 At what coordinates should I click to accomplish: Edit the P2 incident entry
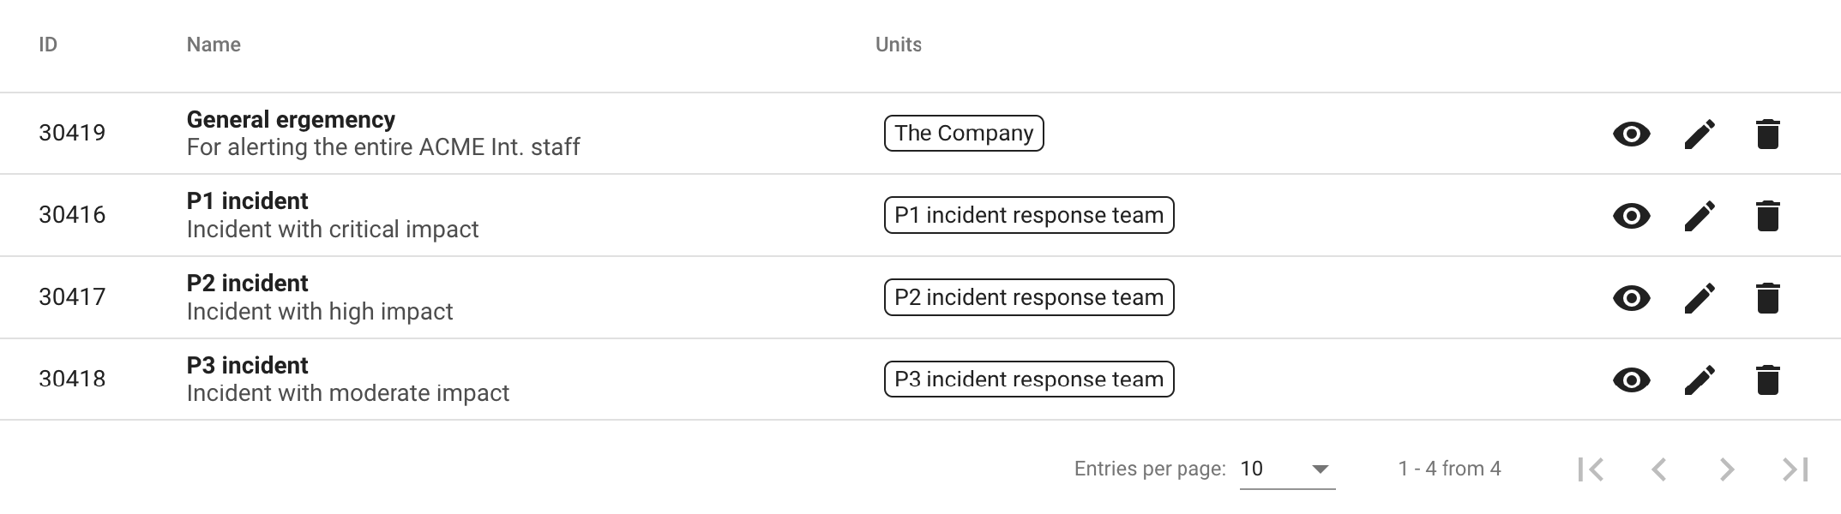click(x=1700, y=298)
